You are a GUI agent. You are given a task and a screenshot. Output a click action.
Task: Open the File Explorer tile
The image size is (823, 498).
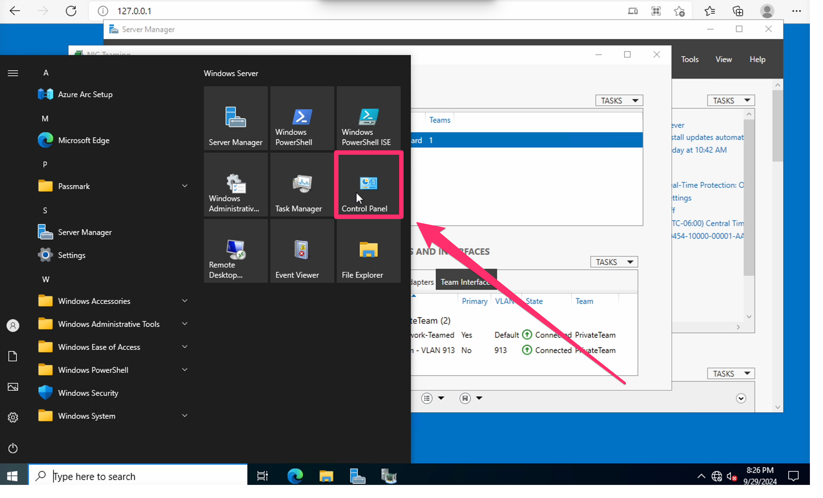click(x=368, y=251)
